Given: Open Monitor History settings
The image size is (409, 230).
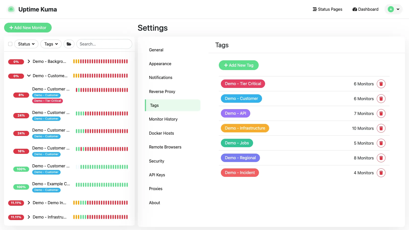Looking at the screenshot, I should (x=173, y=119).
